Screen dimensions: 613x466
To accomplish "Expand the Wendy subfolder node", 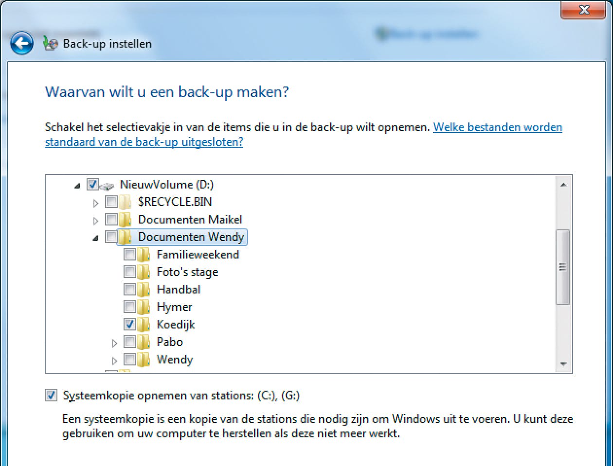I will click(x=114, y=361).
